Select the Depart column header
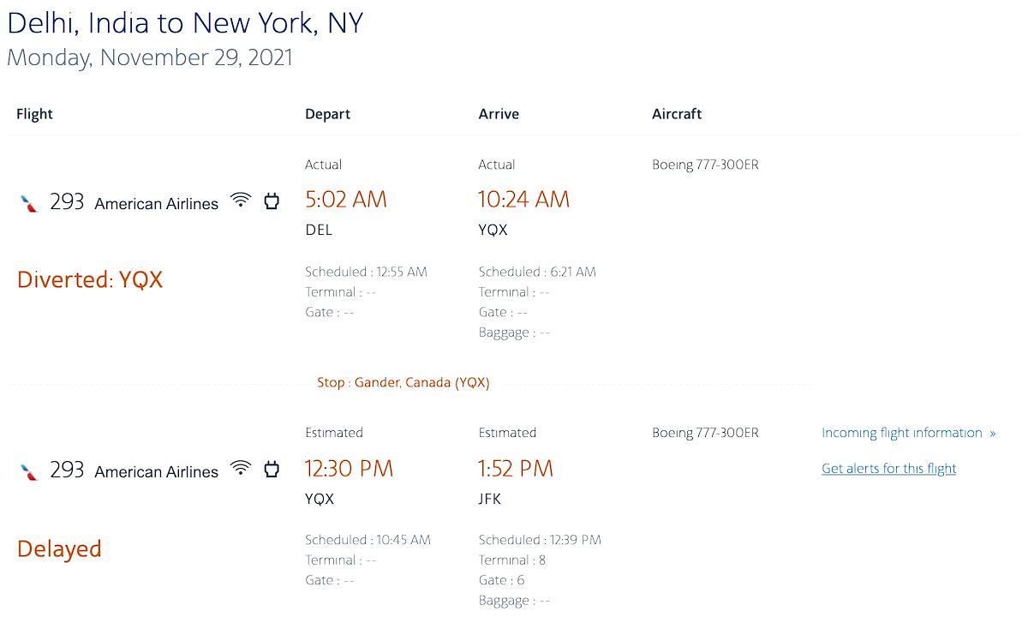1028x635 pixels. click(x=328, y=114)
